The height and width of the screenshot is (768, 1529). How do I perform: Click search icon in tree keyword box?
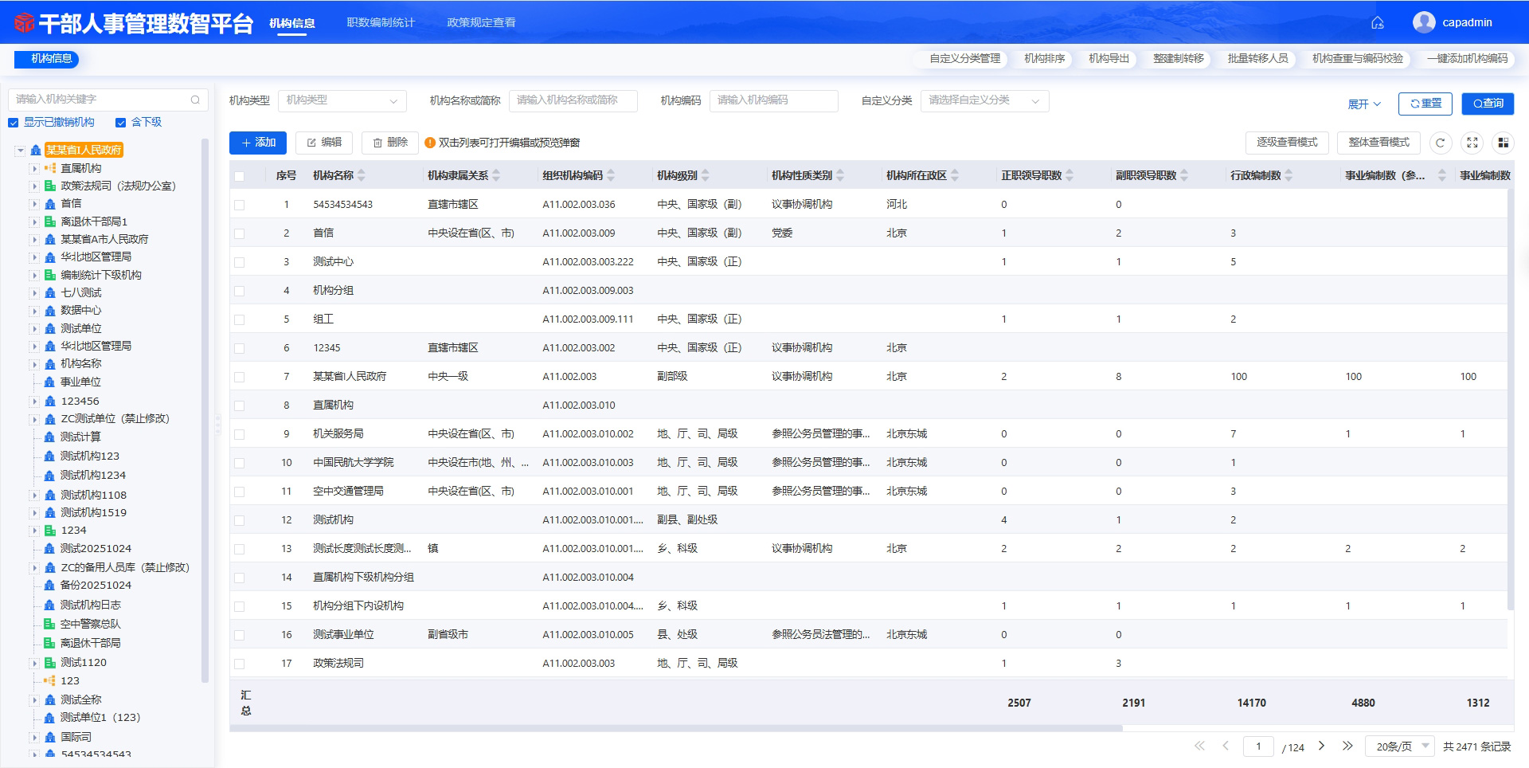tap(195, 100)
